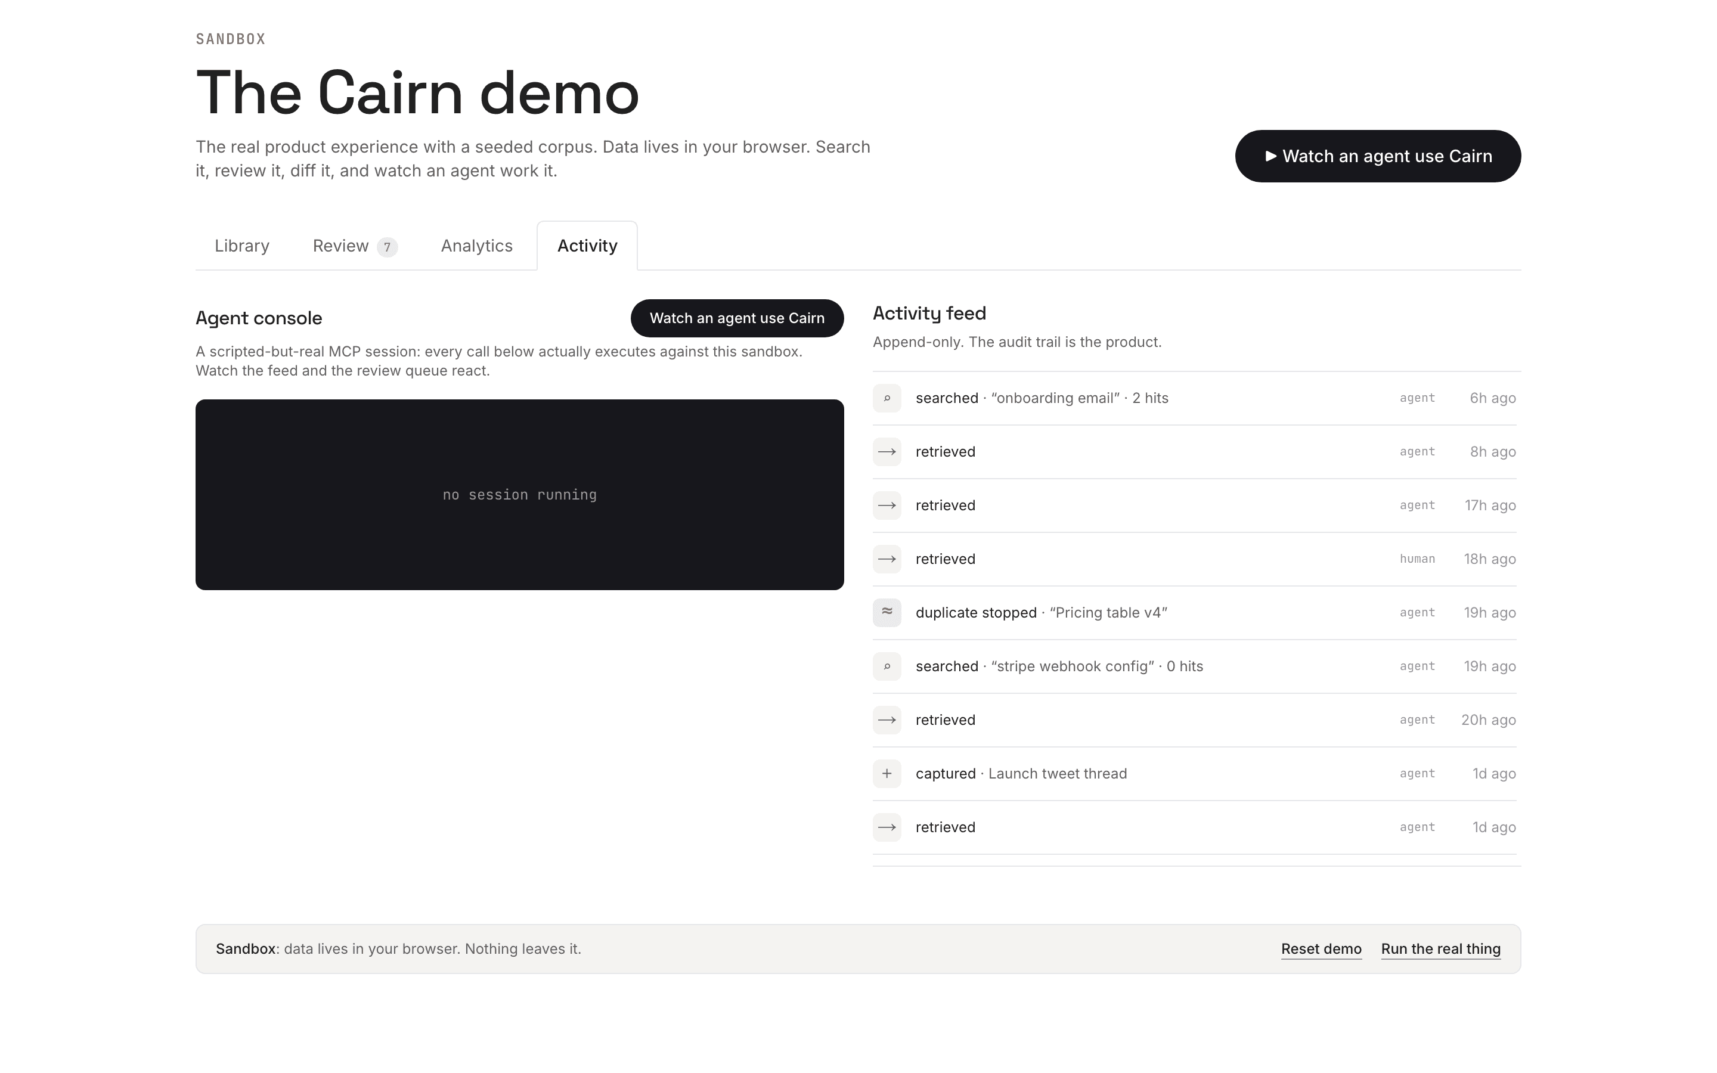
Task: Click "retrieved" text in the 17h ago row
Action: (945, 506)
